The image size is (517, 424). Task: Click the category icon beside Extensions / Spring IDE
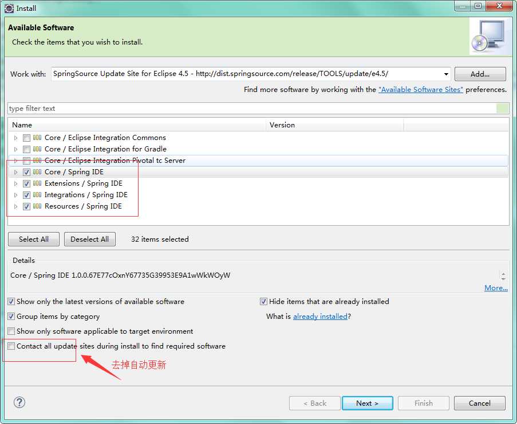tap(37, 183)
